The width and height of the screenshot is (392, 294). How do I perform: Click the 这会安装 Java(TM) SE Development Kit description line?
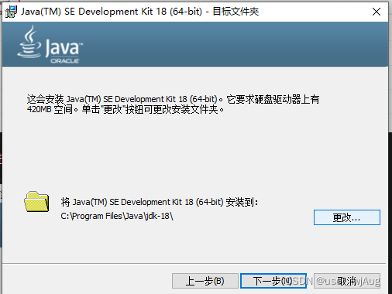(x=173, y=99)
